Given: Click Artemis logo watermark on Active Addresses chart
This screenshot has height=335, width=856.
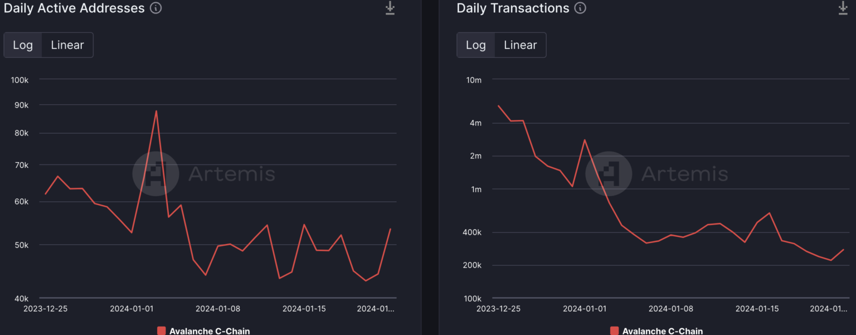Looking at the screenshot, I should click(155, 174).
